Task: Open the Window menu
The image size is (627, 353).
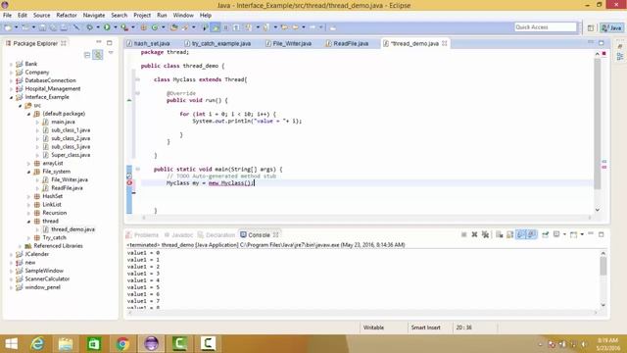Action: click(x=183, y=16)
